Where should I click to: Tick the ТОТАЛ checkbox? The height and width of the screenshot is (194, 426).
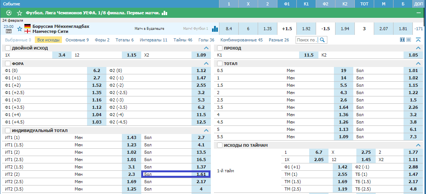point(220,64)
